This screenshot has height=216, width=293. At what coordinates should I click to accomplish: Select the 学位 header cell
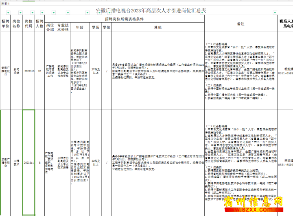tap(107, 27)
